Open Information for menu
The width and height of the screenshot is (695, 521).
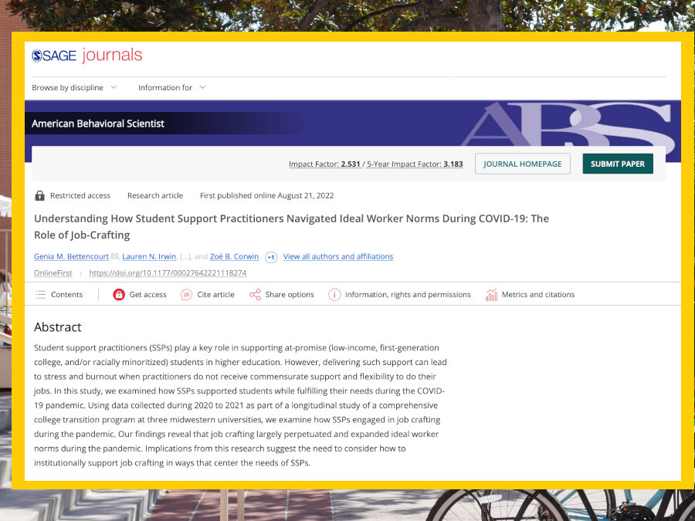pyautogui.click(x=165, y=88)
